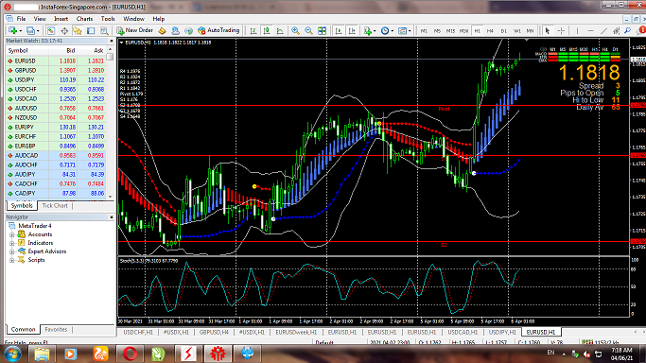Screen dimensions: 646x363
Task: Expand the Expert Advisors tree node
Action: pos(12,251)
